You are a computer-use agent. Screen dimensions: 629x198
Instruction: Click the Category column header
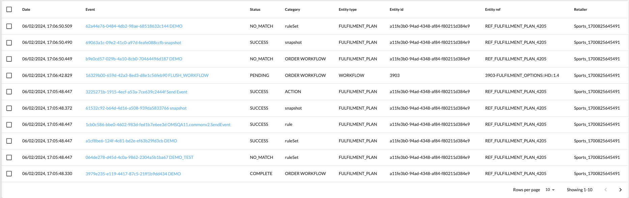point(292,9)
